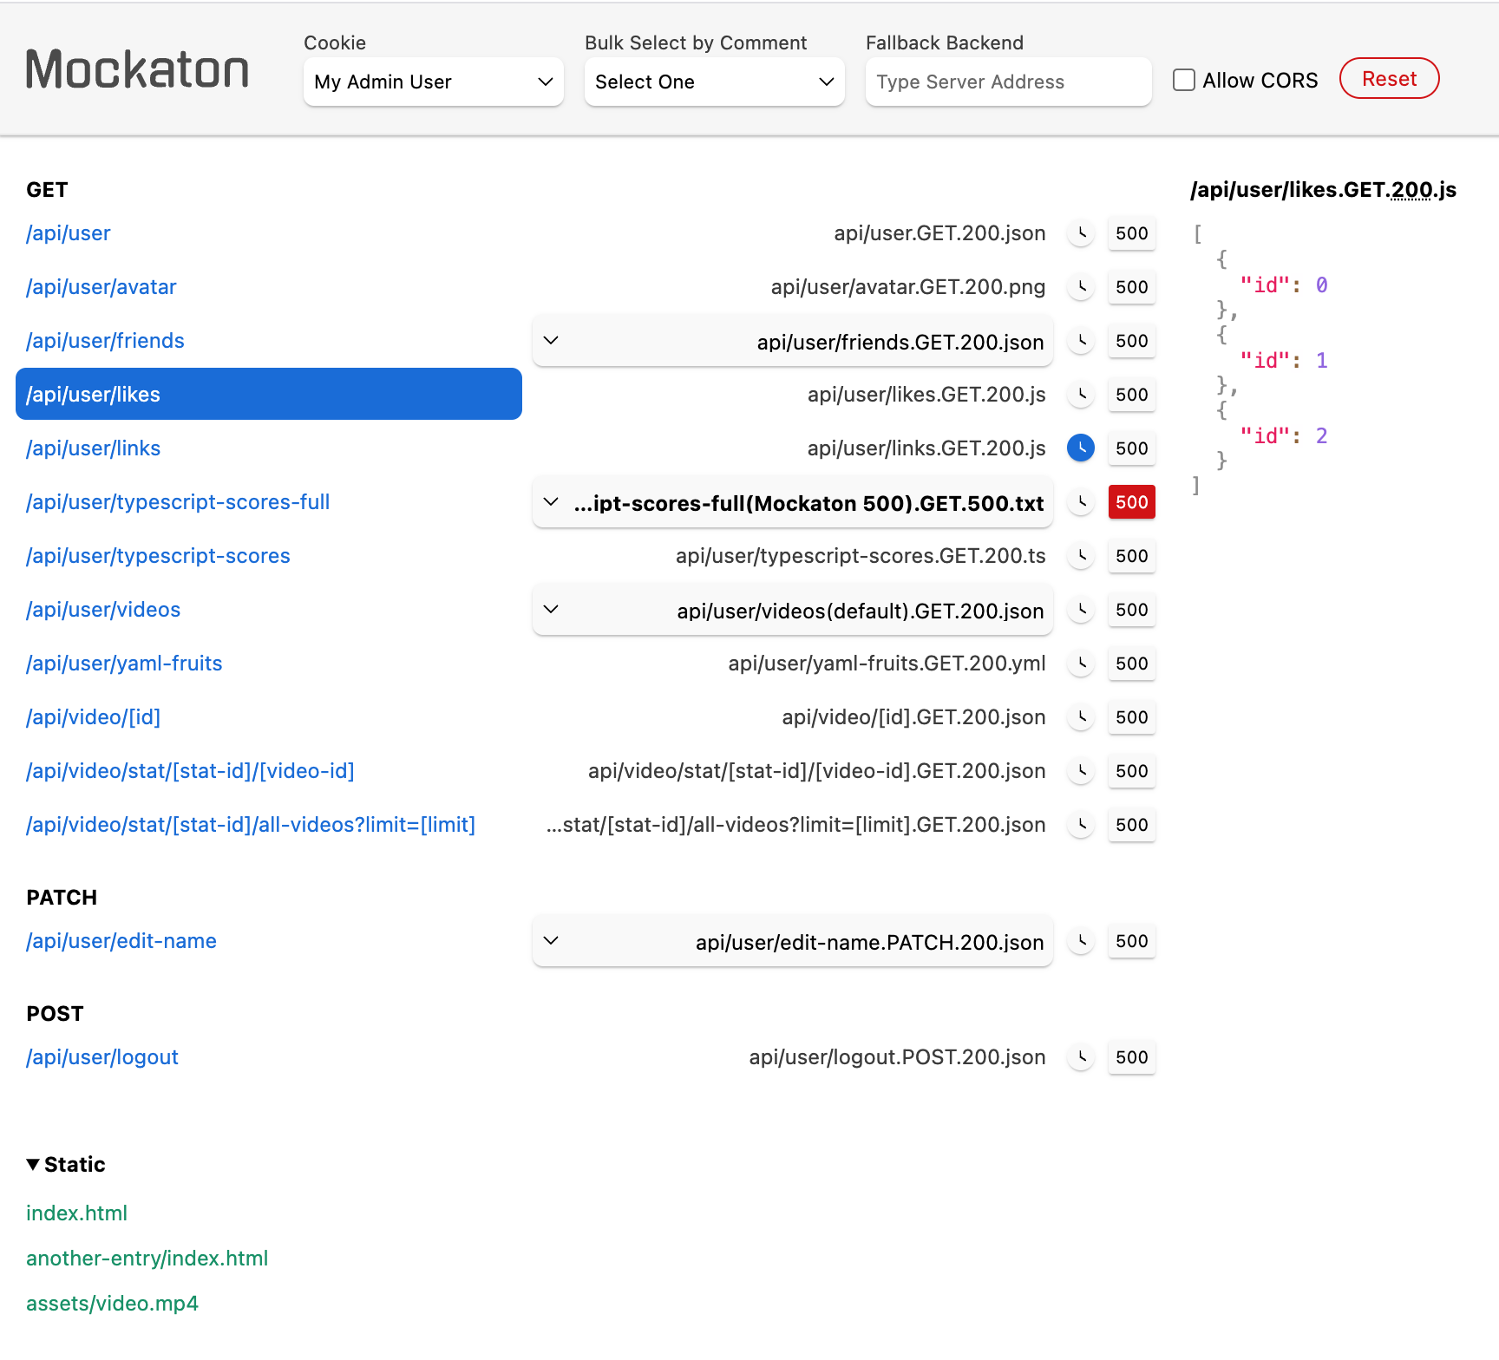Toggle delay clock for typescript-scores.GET.200.ts row
Screen dimensions: 1499x1360
pos(1081,556)
